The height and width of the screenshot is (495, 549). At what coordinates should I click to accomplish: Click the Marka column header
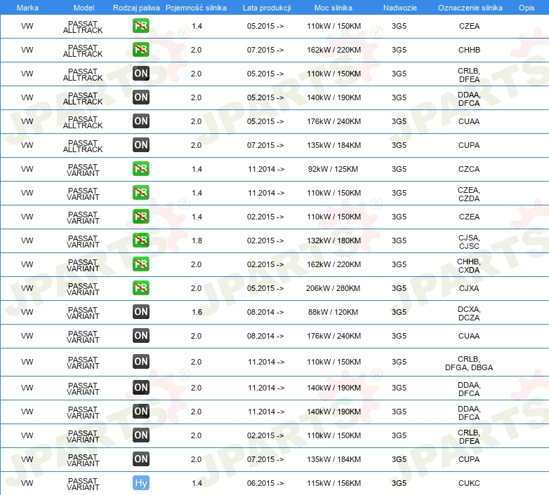point(27,8)
